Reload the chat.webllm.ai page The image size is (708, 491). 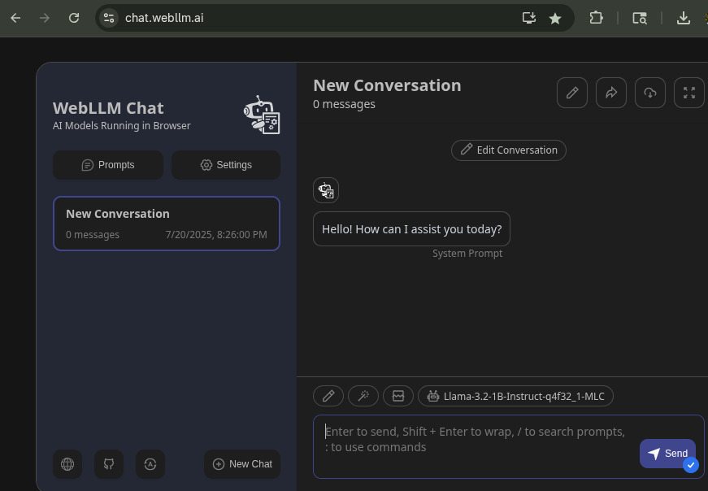(74, 18)
